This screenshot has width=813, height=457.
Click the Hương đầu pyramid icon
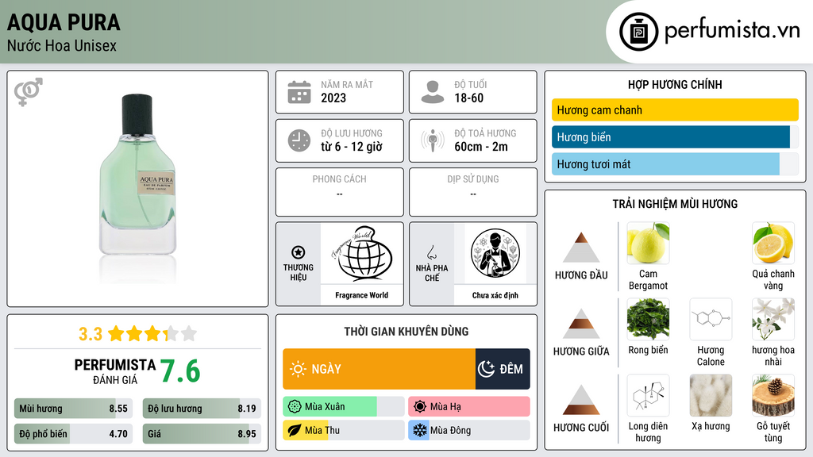tap(581, 248)
